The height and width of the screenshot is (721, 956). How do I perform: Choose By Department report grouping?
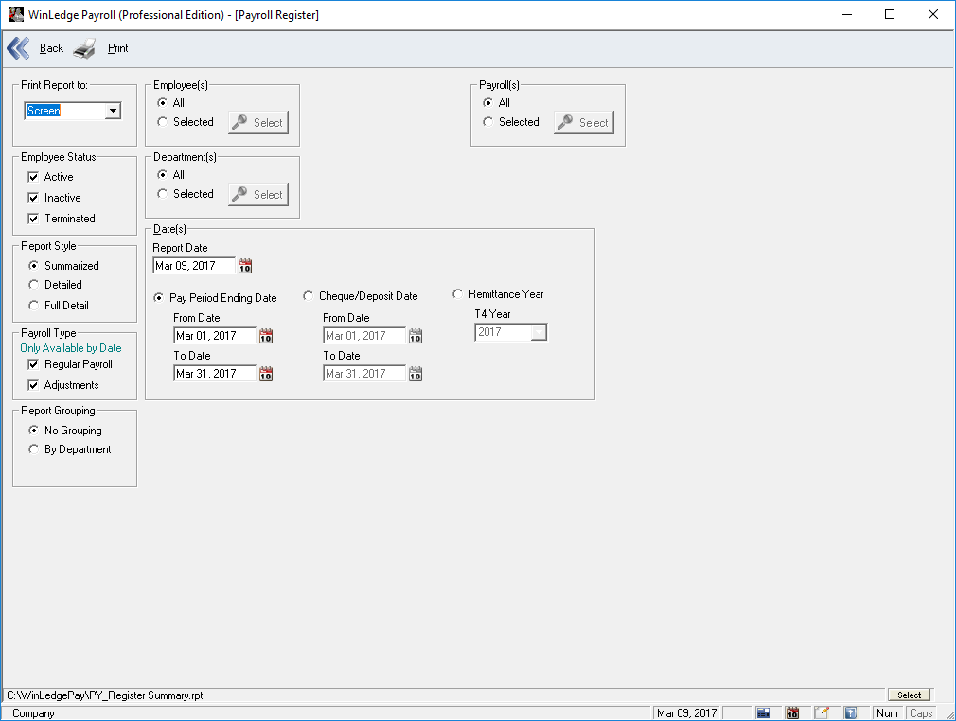point(34,449)
